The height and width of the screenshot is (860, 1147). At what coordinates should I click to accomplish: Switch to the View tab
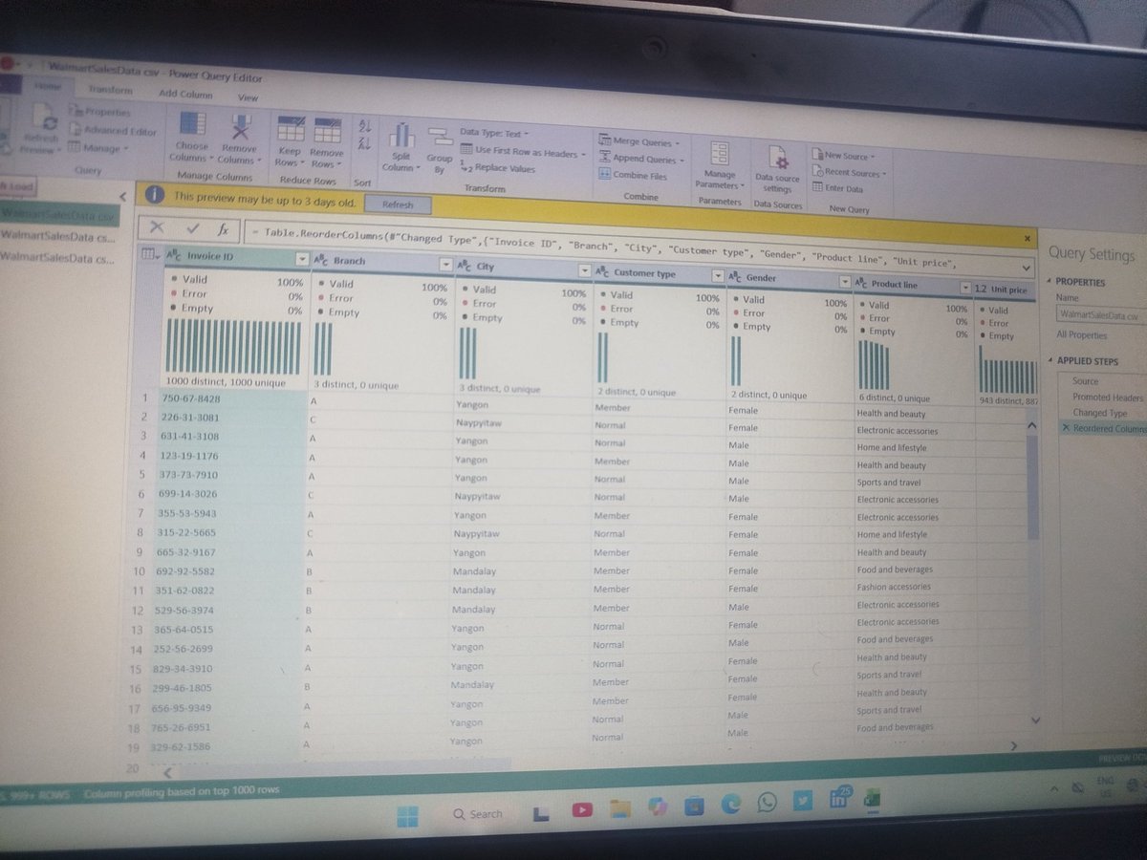(248, 97)
